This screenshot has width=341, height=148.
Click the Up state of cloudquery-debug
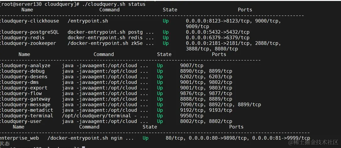pyautogui.click(x=160, y=71)
